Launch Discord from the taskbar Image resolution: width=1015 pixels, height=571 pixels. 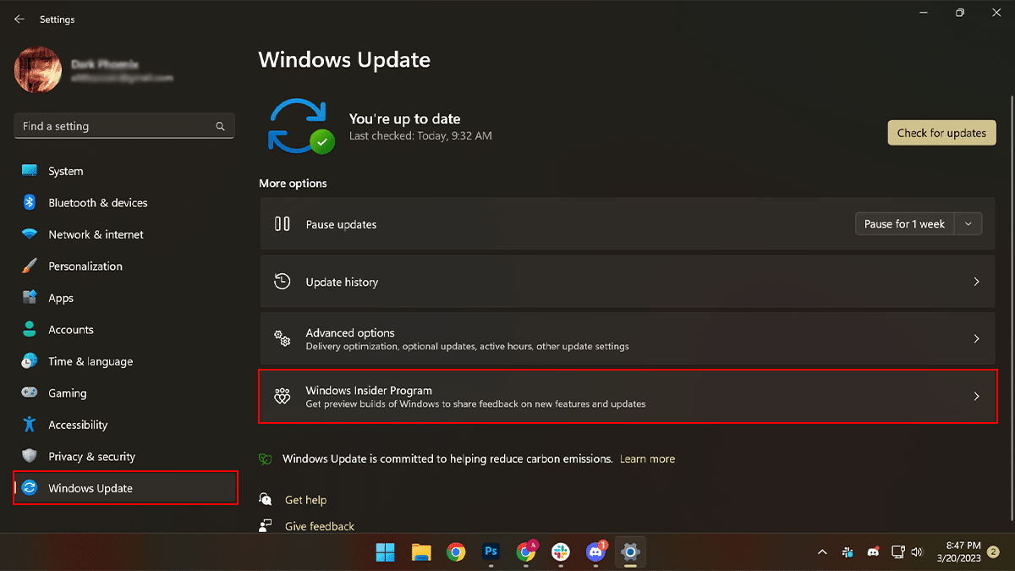click(x=595, y=552)
